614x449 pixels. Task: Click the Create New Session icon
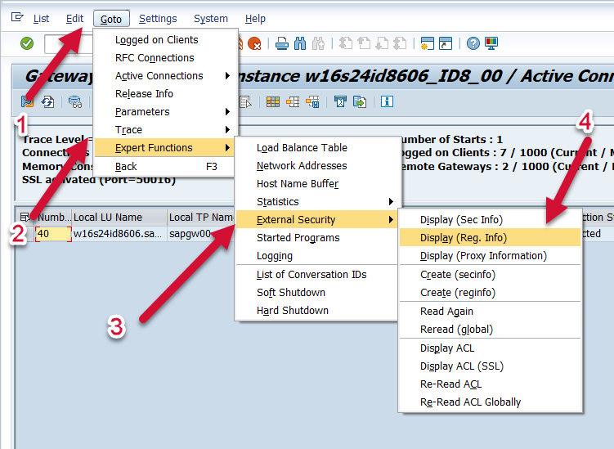(x=427, y=43)
